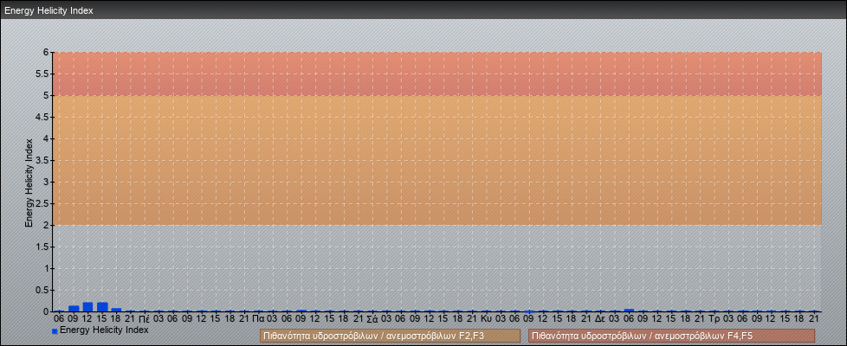Click the rotated Energy Helicity Index axis title
The image size is (847, 346).
coord(29,183)
